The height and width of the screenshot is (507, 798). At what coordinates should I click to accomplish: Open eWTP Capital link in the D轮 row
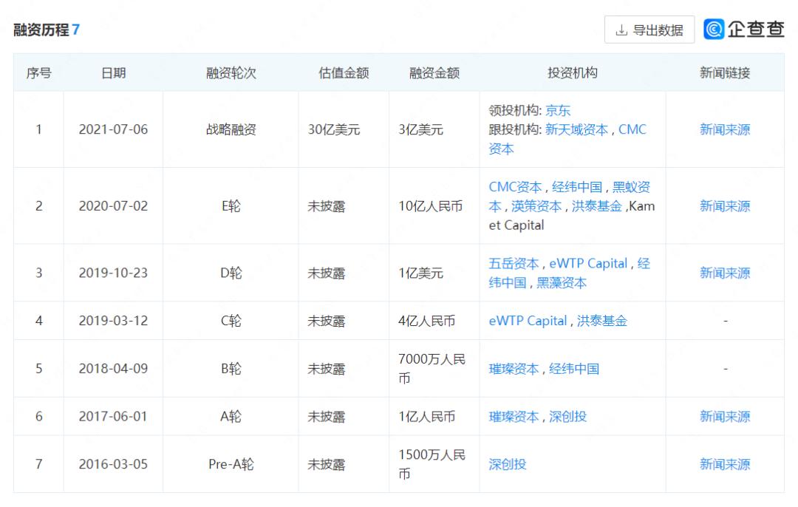(x=588, y=263)
